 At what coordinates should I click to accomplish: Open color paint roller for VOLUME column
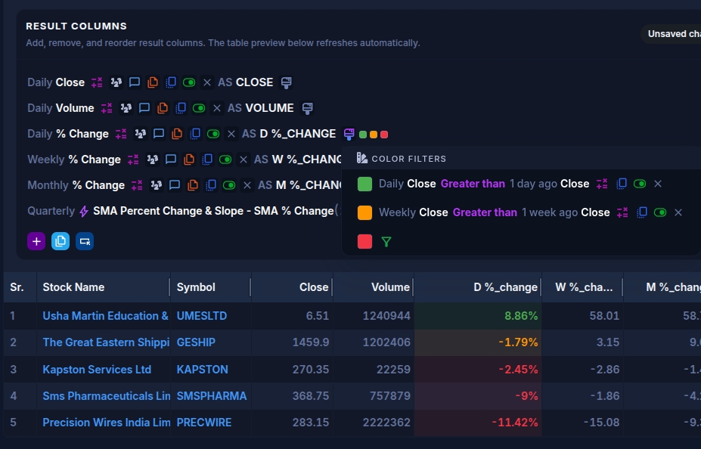tap(308, 108)
